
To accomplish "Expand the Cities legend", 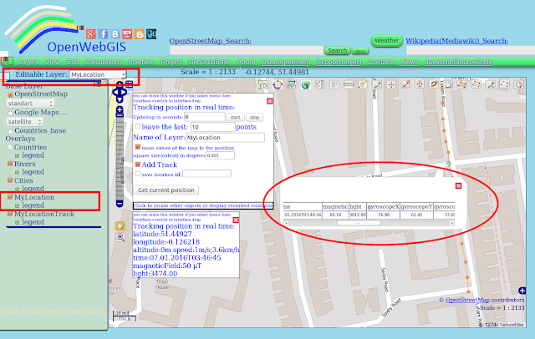I will tap(17, 189).
